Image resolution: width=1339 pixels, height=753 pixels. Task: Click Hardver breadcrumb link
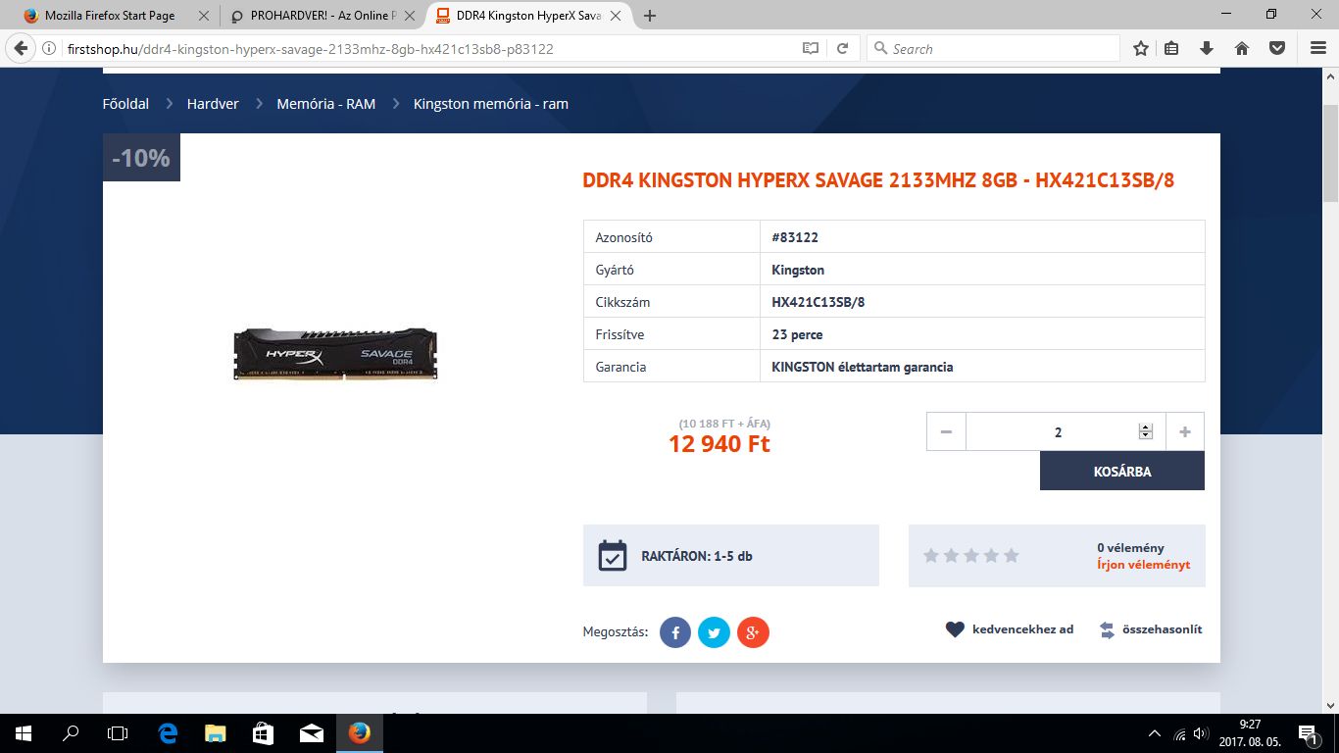point(213,103)
